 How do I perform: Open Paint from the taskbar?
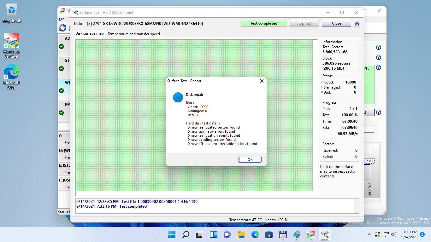point(297,234)
